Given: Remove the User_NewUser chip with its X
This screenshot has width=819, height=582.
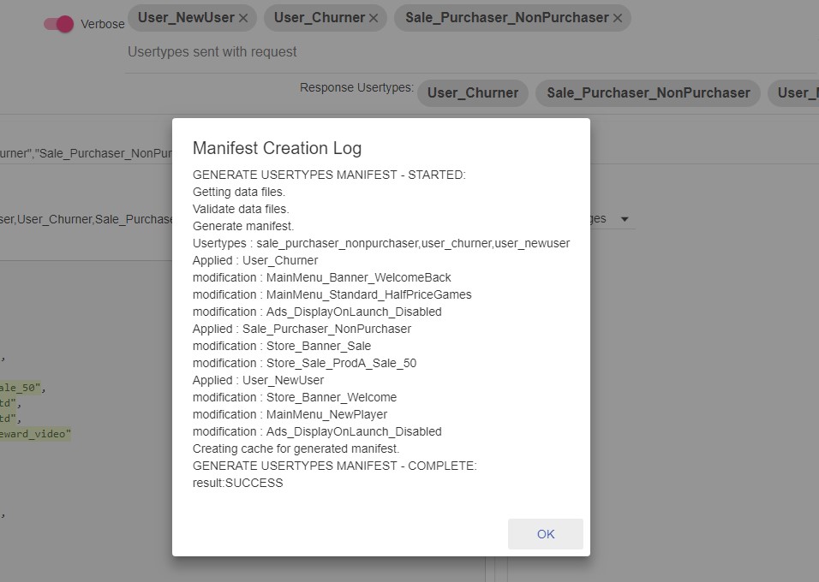Looking at the screenshot, I should tap(243, 18).
